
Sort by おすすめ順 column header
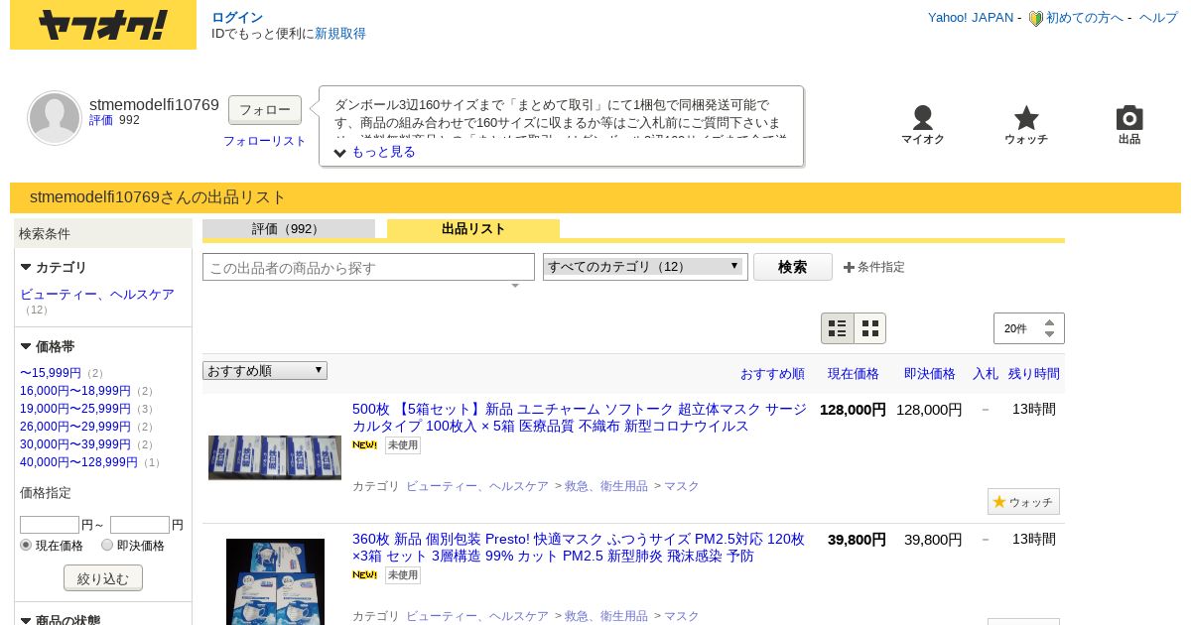point(772,374)
